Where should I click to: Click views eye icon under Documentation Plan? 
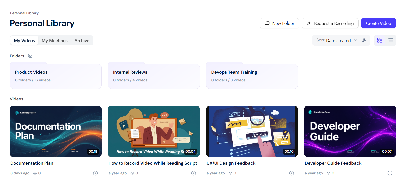tap(35, 173)
